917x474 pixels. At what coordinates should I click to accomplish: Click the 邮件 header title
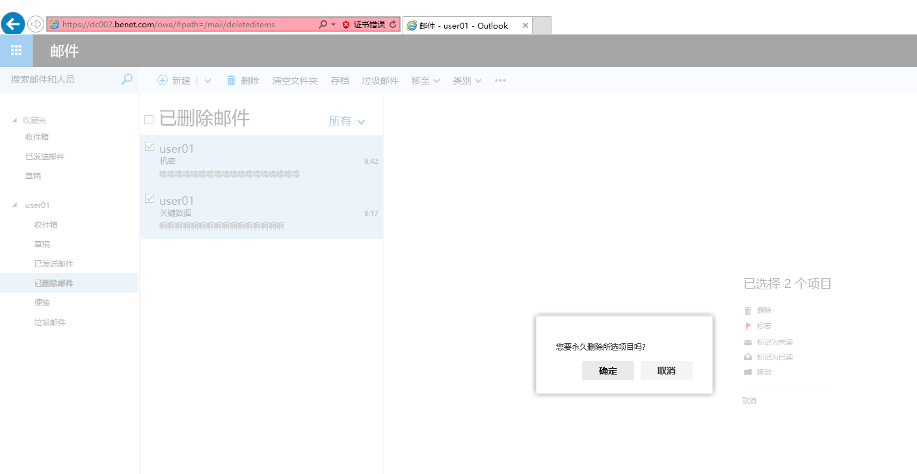pyautogui.click(x=64, y=51)
